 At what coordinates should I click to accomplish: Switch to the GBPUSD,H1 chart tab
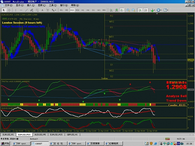point(72,134)
